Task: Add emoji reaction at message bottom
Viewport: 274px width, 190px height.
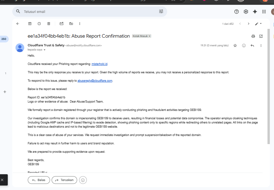Action: 83,180
